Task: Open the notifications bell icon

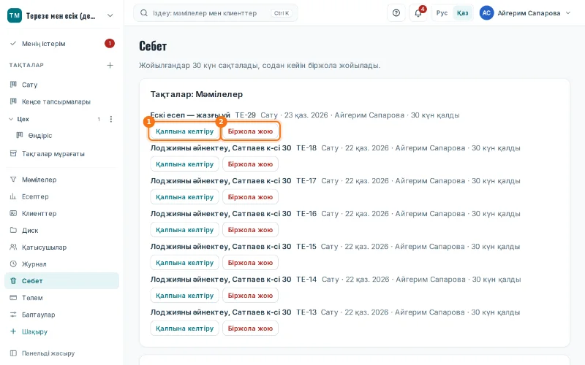Action: pyautogui.click(x=418, y=13)
